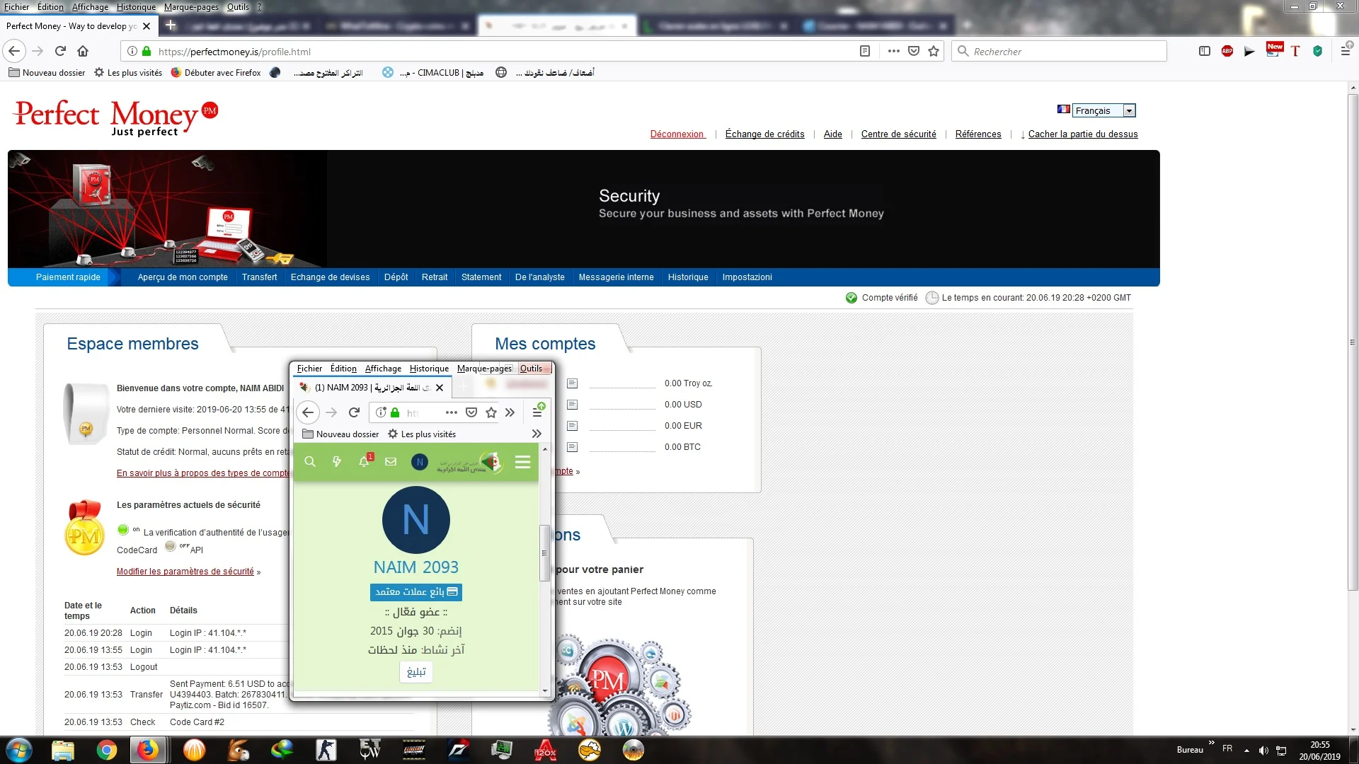The width and height of the screenshot is (1359, 764).
Task: Click the red T extension icon
Action: coord(1295,51)
